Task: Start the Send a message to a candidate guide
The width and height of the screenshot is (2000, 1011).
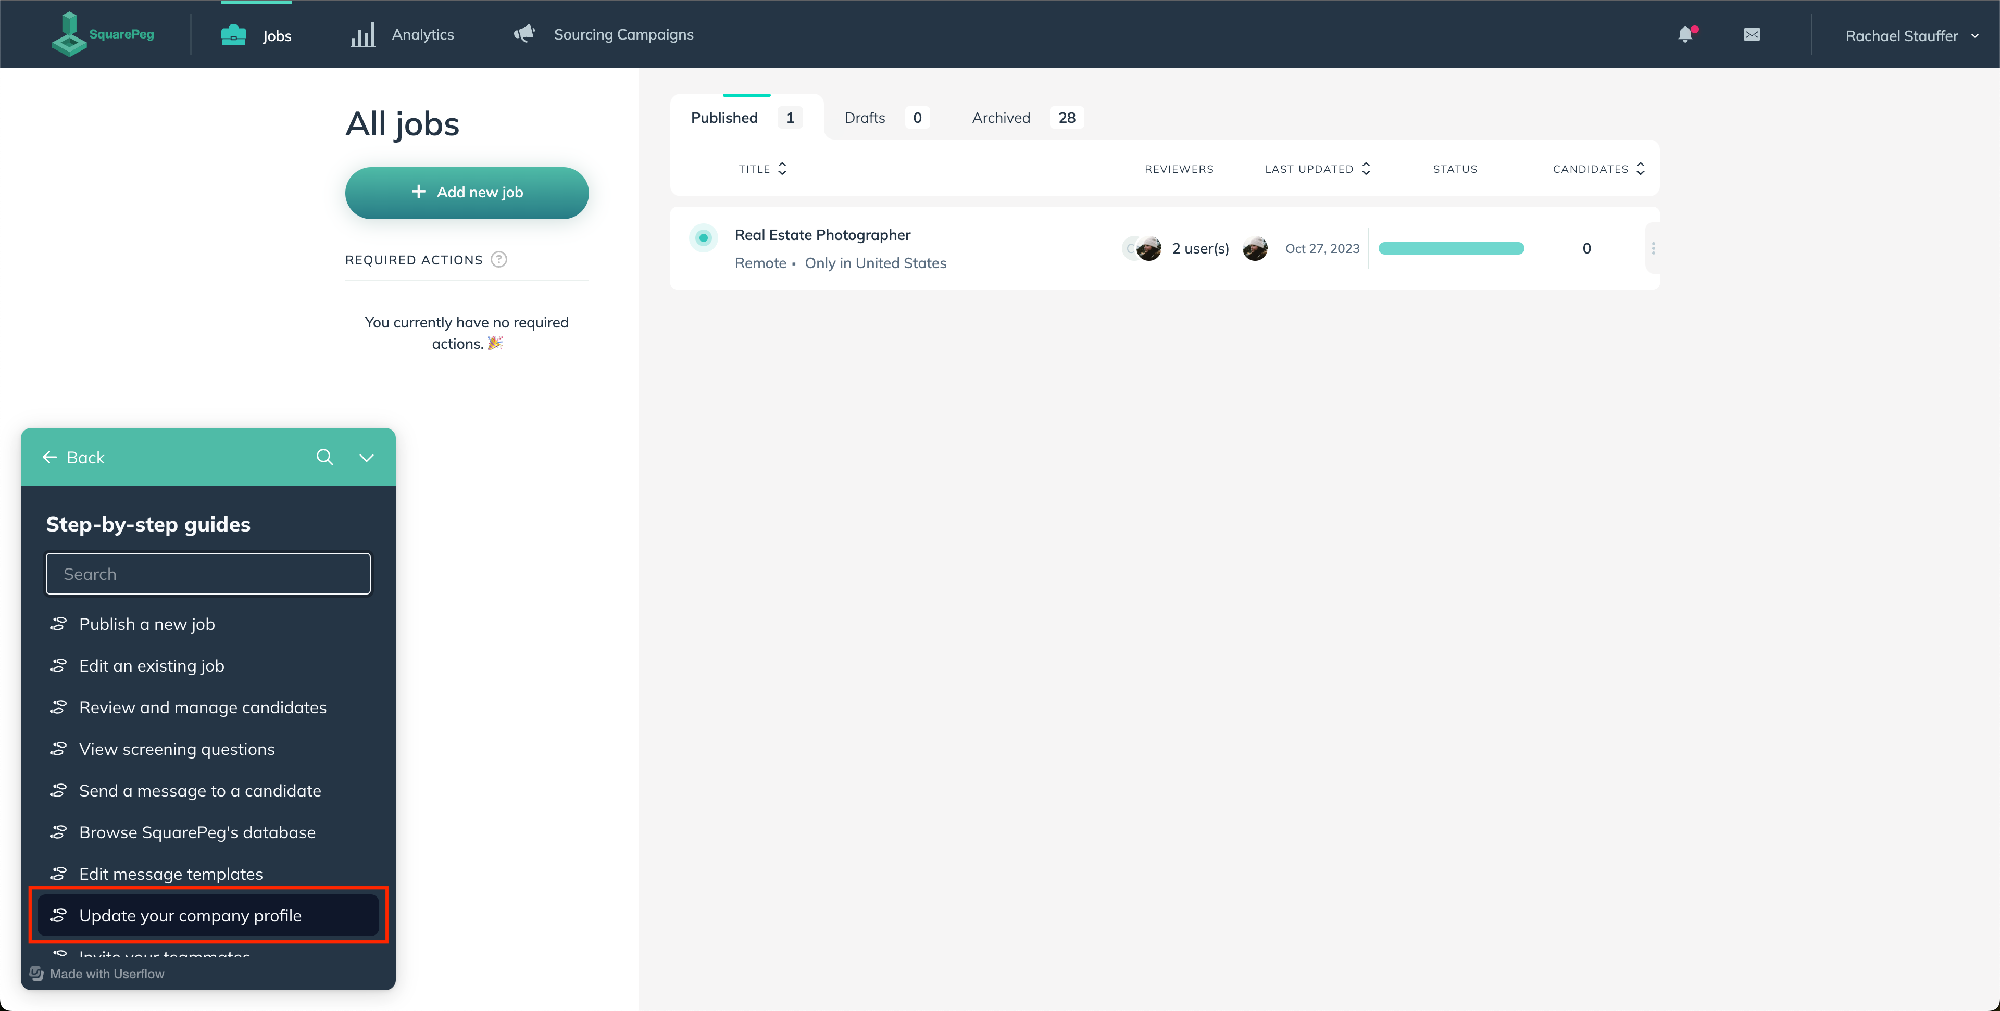Action: pyautogui.click(x=208, y=791)
